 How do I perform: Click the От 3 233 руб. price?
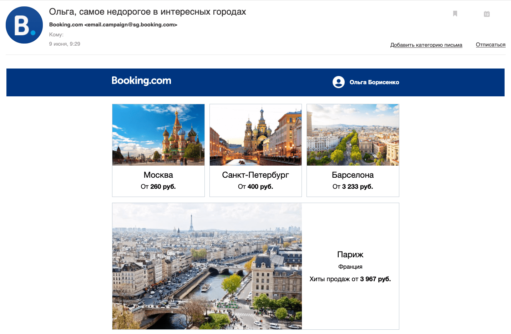[353, 187]
